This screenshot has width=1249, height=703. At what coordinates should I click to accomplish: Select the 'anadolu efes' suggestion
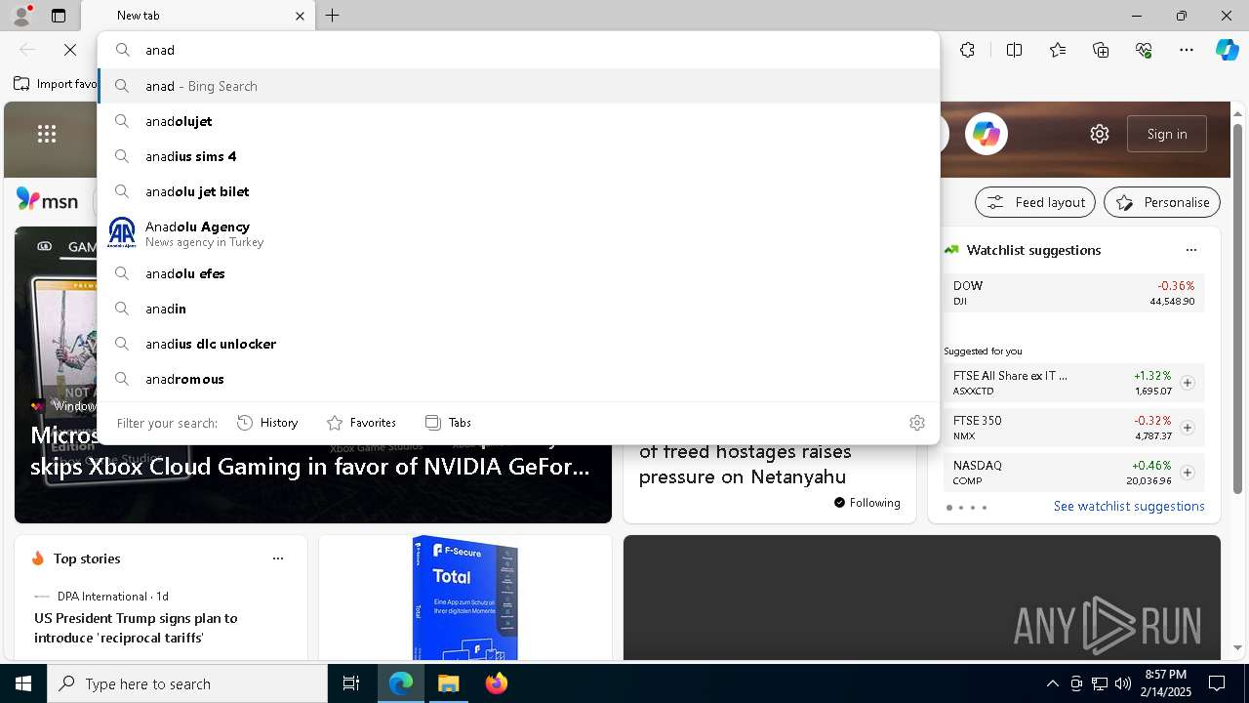click(518, 273)
